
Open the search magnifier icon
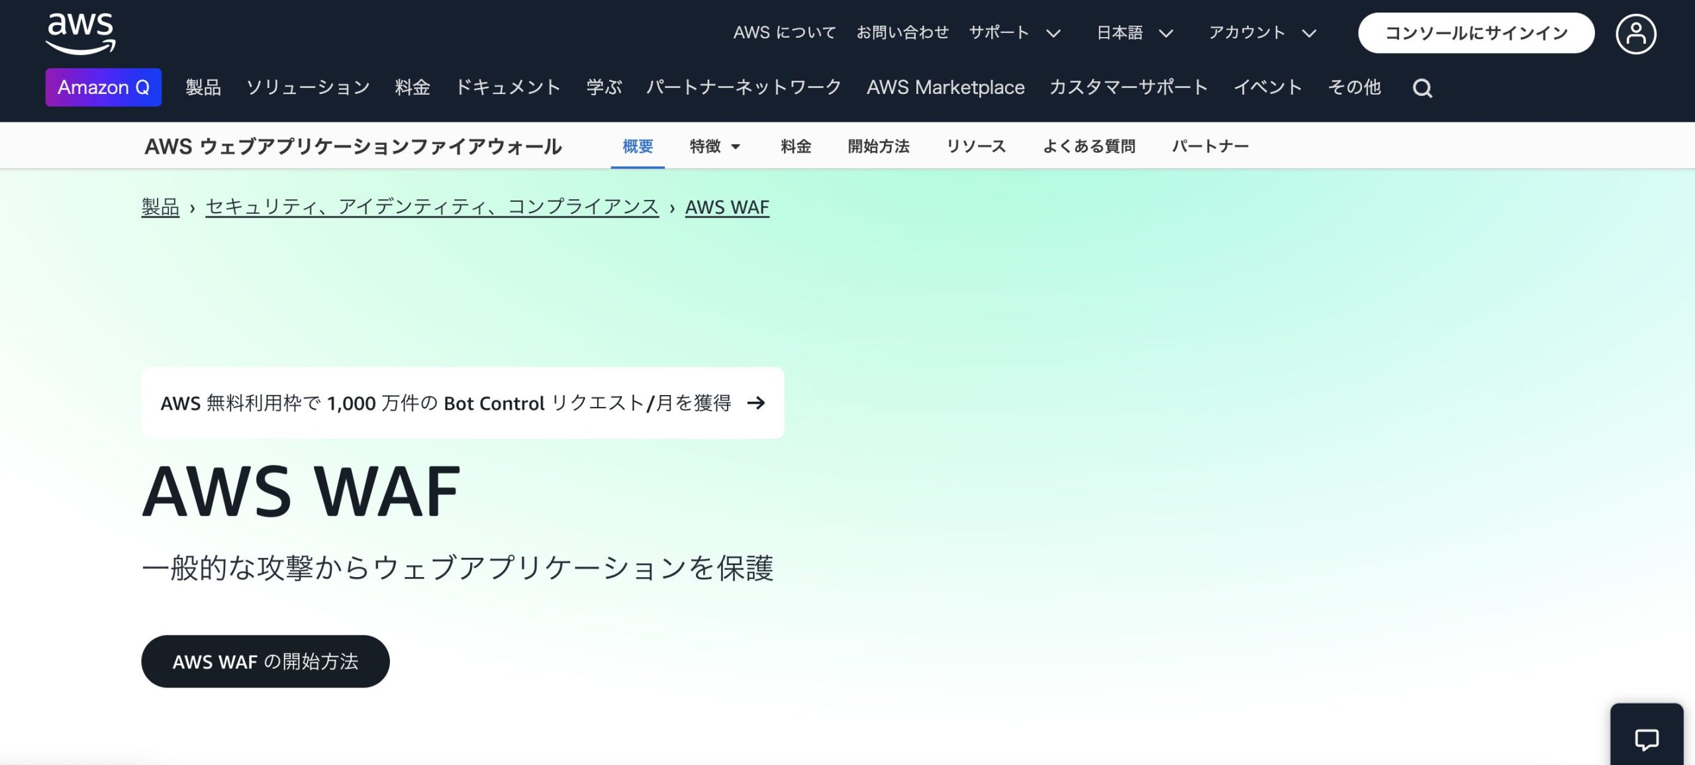1422,88
